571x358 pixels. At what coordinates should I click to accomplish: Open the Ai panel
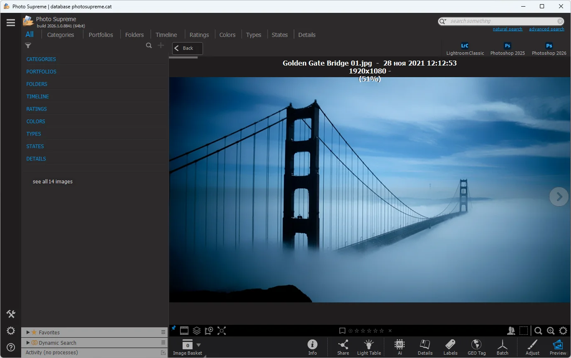(400, 347)
